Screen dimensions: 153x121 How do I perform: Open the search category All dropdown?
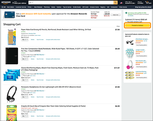pyautogui.click(x=31, y=3)
